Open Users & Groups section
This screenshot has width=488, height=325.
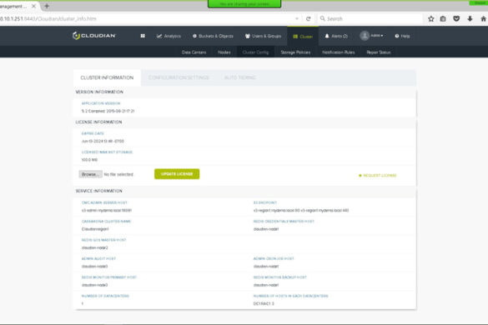[263, 36]
